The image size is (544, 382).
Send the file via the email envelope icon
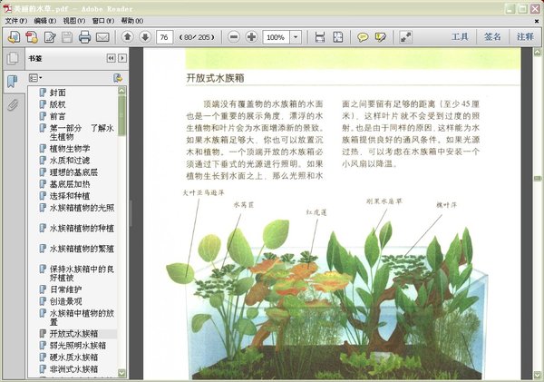tap(102, 37)
